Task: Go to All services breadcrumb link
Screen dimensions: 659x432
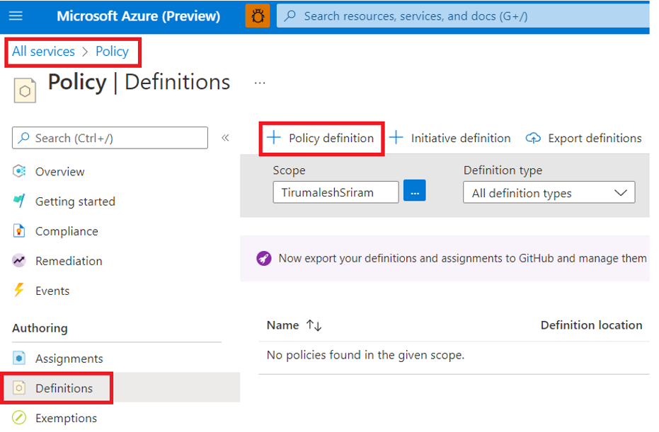Action: coord(43,52)
